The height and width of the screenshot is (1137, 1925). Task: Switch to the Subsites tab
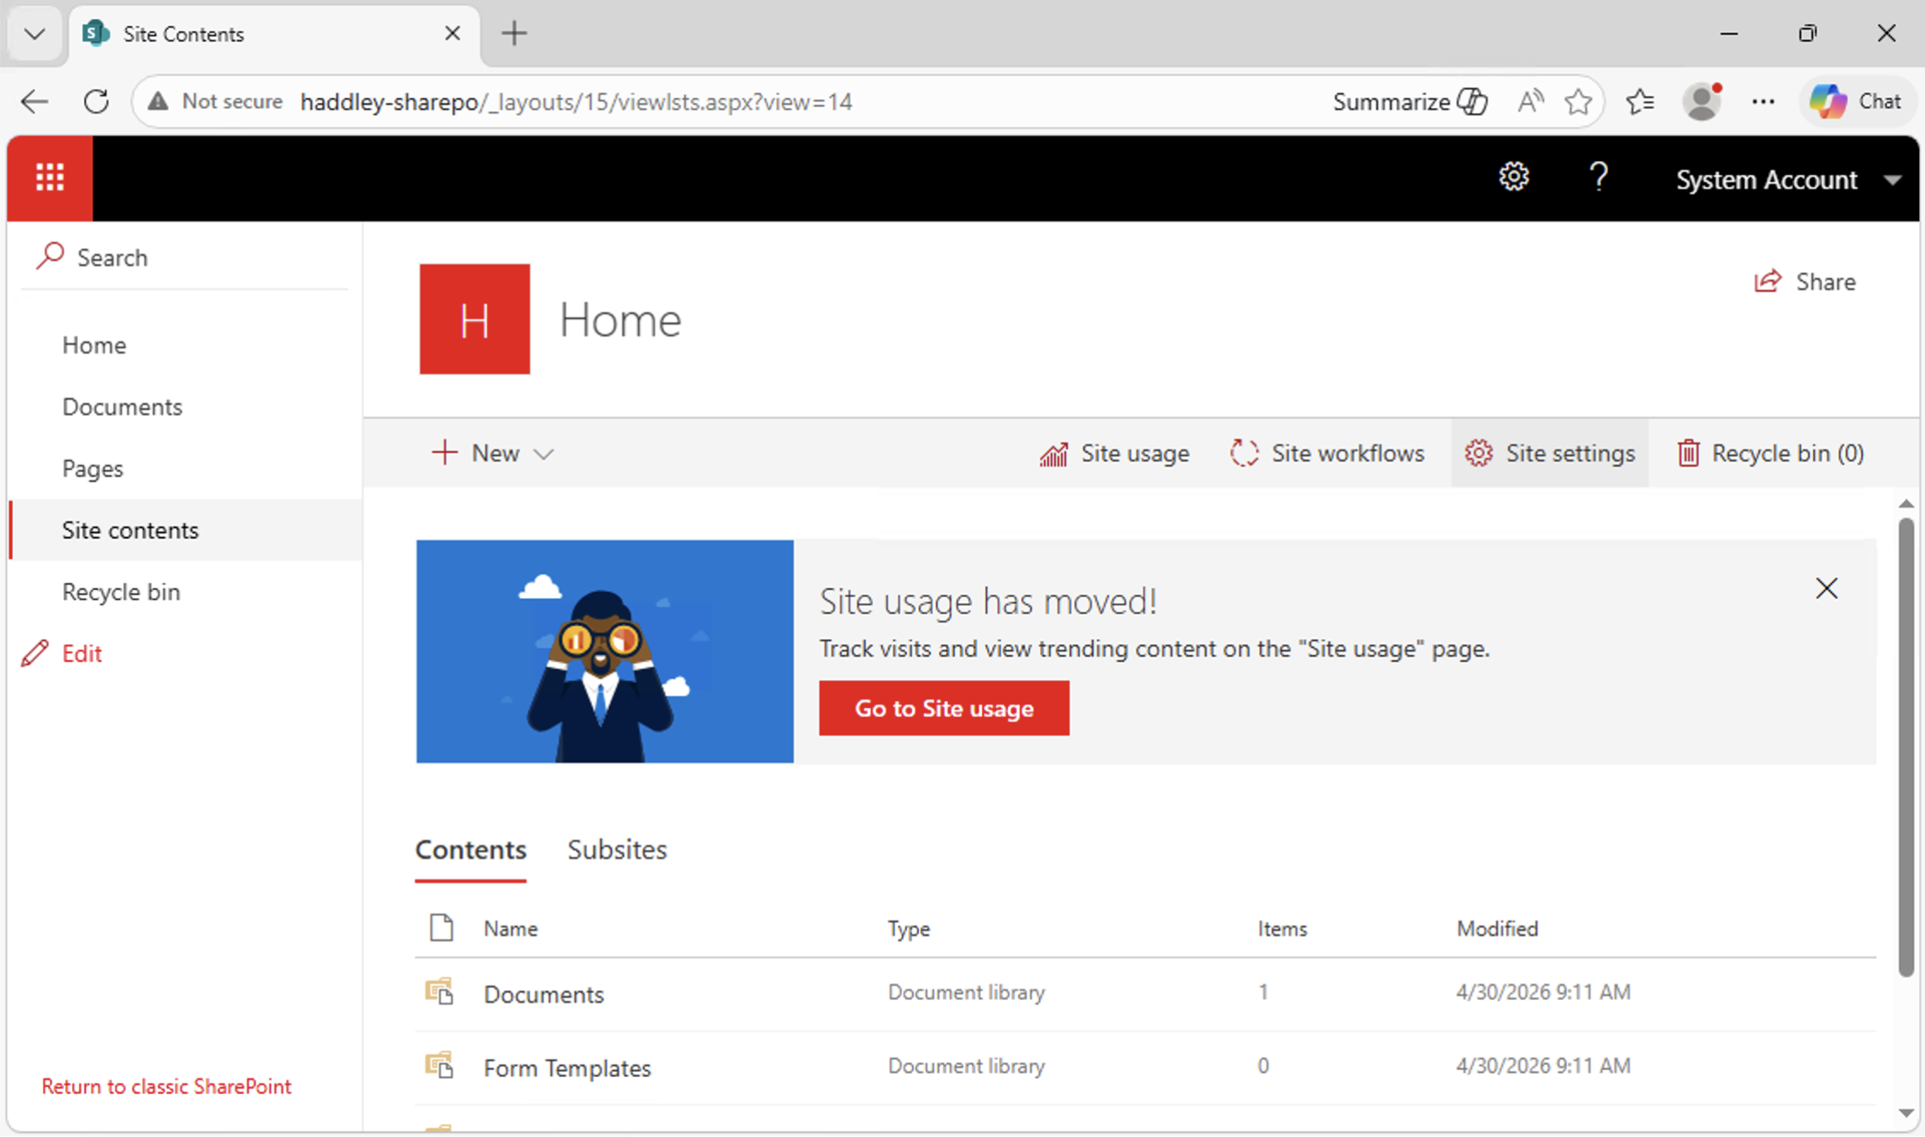coord(617,850)
